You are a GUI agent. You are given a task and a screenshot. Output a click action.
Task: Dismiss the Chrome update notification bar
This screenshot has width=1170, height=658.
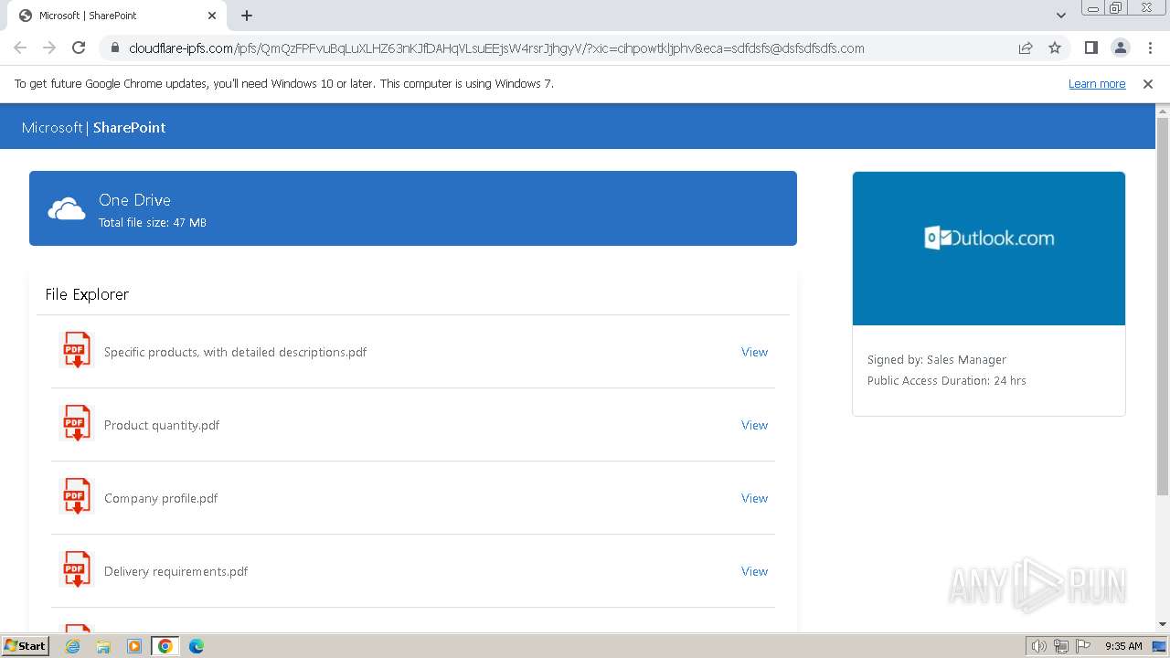[1148, 84]
